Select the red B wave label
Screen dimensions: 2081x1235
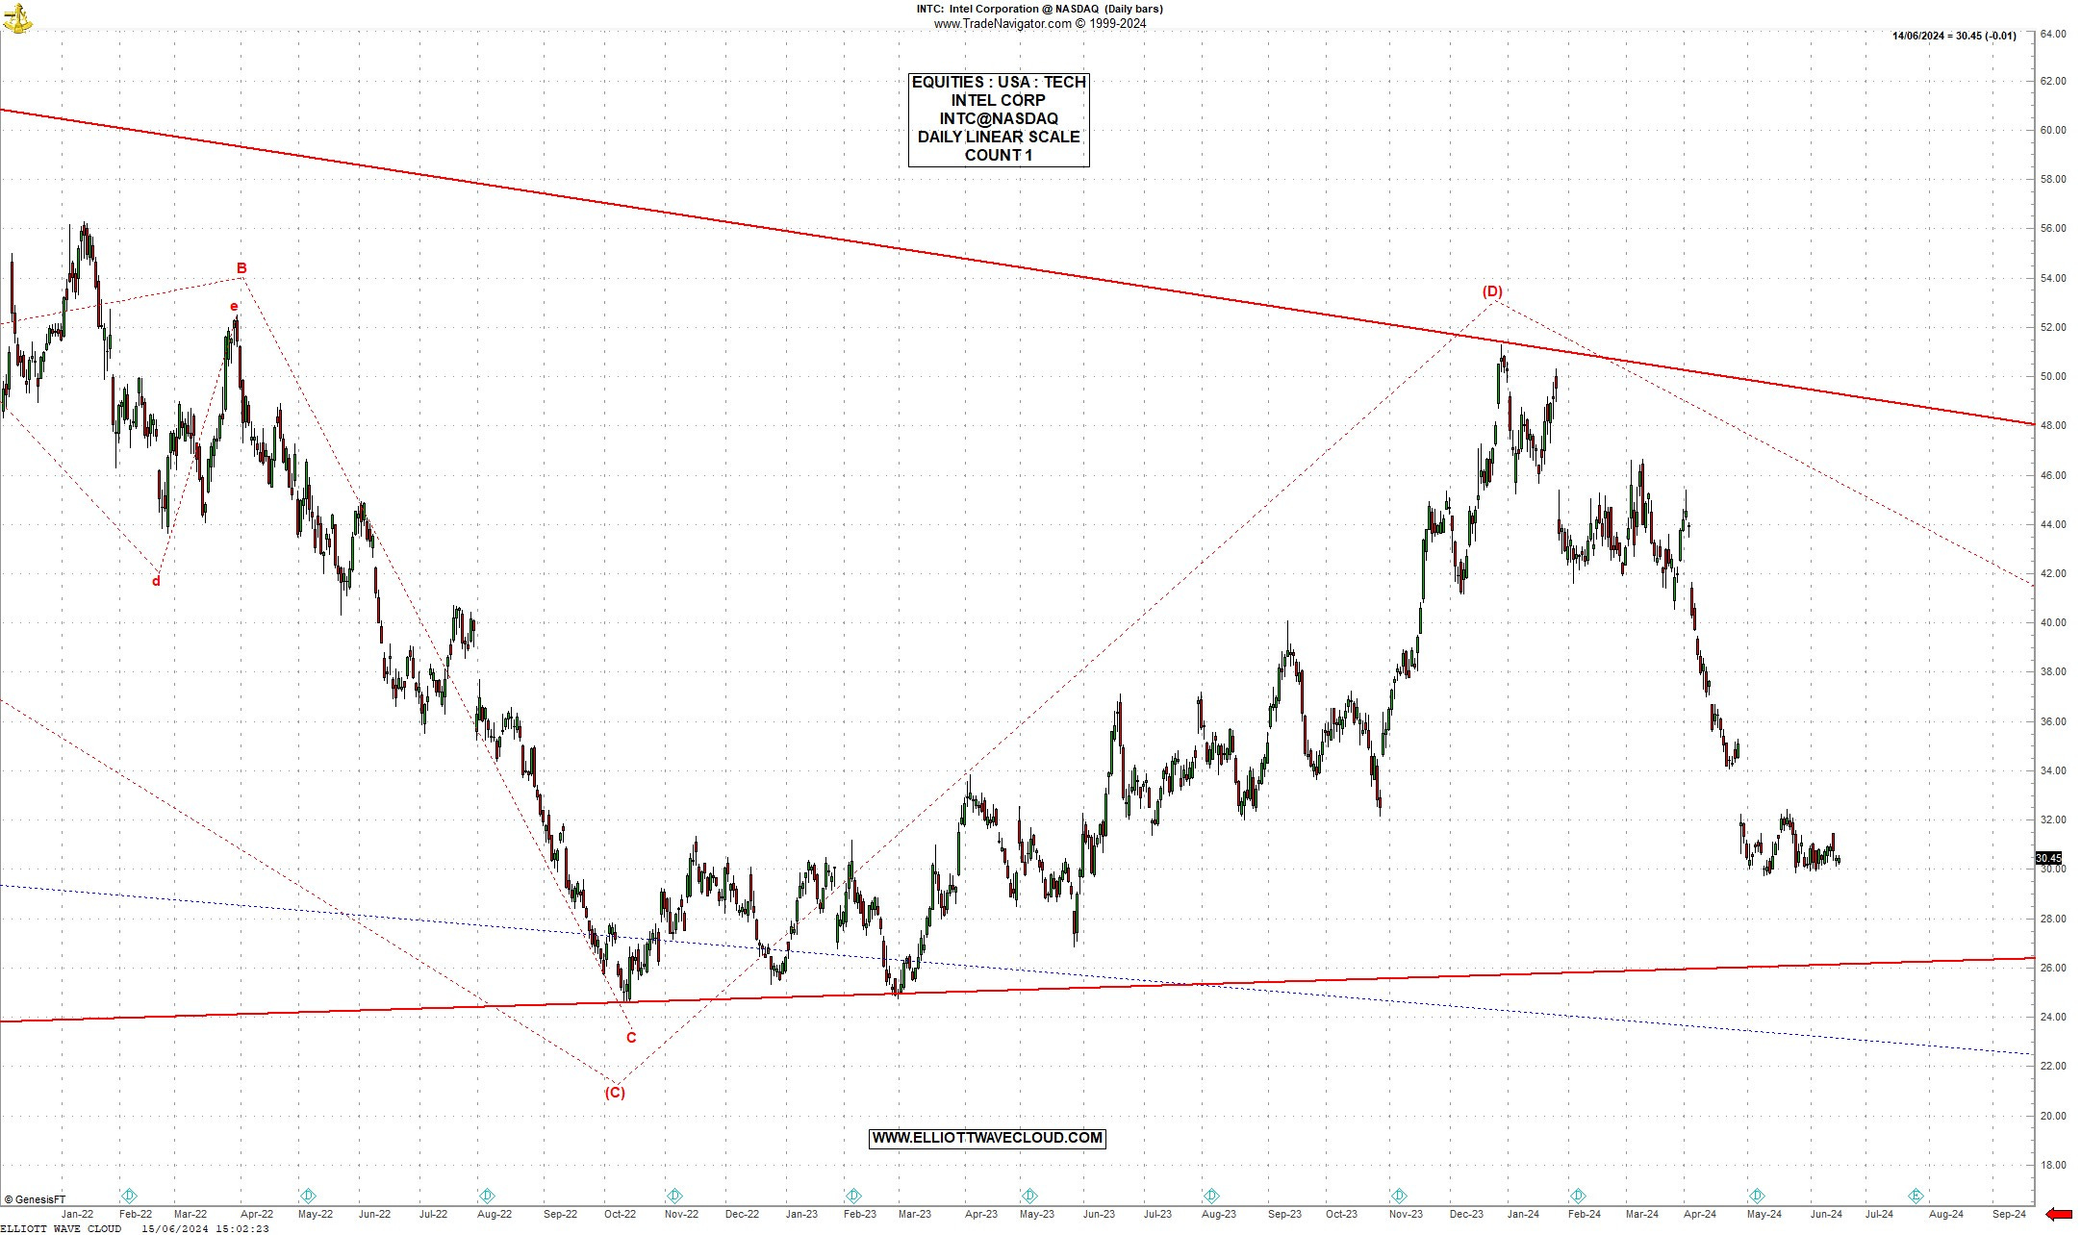[241, 268]
